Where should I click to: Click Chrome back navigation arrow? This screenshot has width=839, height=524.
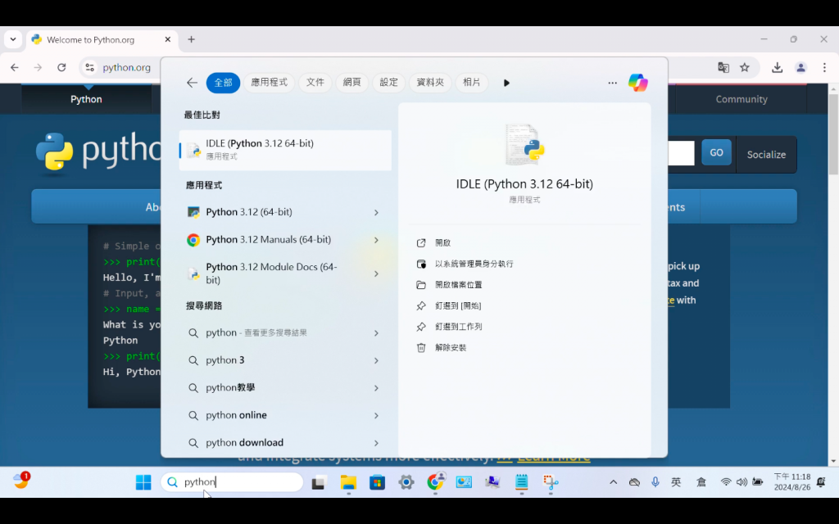pos(15,67)
